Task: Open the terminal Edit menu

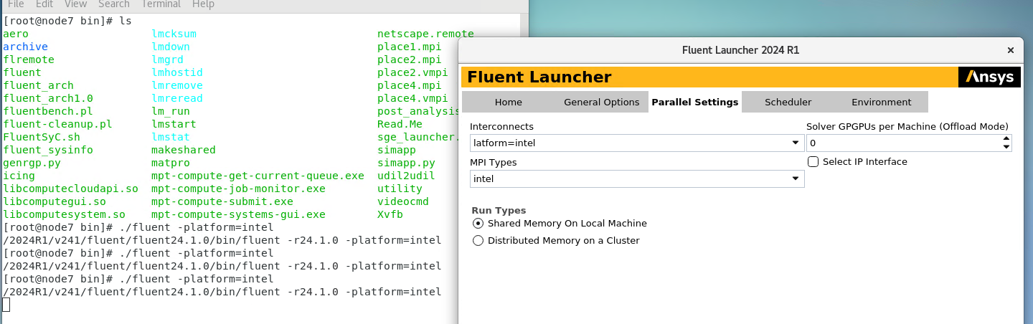Action: point(44,4)
